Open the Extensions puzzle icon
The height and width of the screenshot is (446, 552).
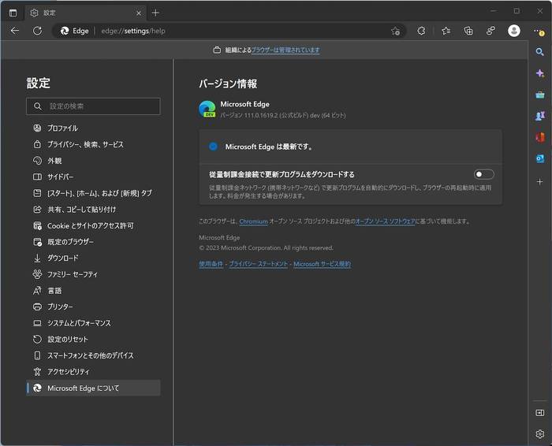(x=421, y=31)
